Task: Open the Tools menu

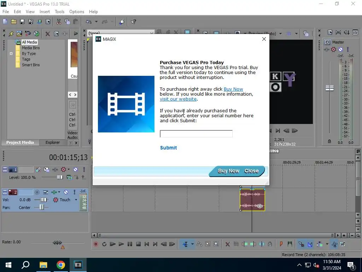Action: tap(59, 12)
